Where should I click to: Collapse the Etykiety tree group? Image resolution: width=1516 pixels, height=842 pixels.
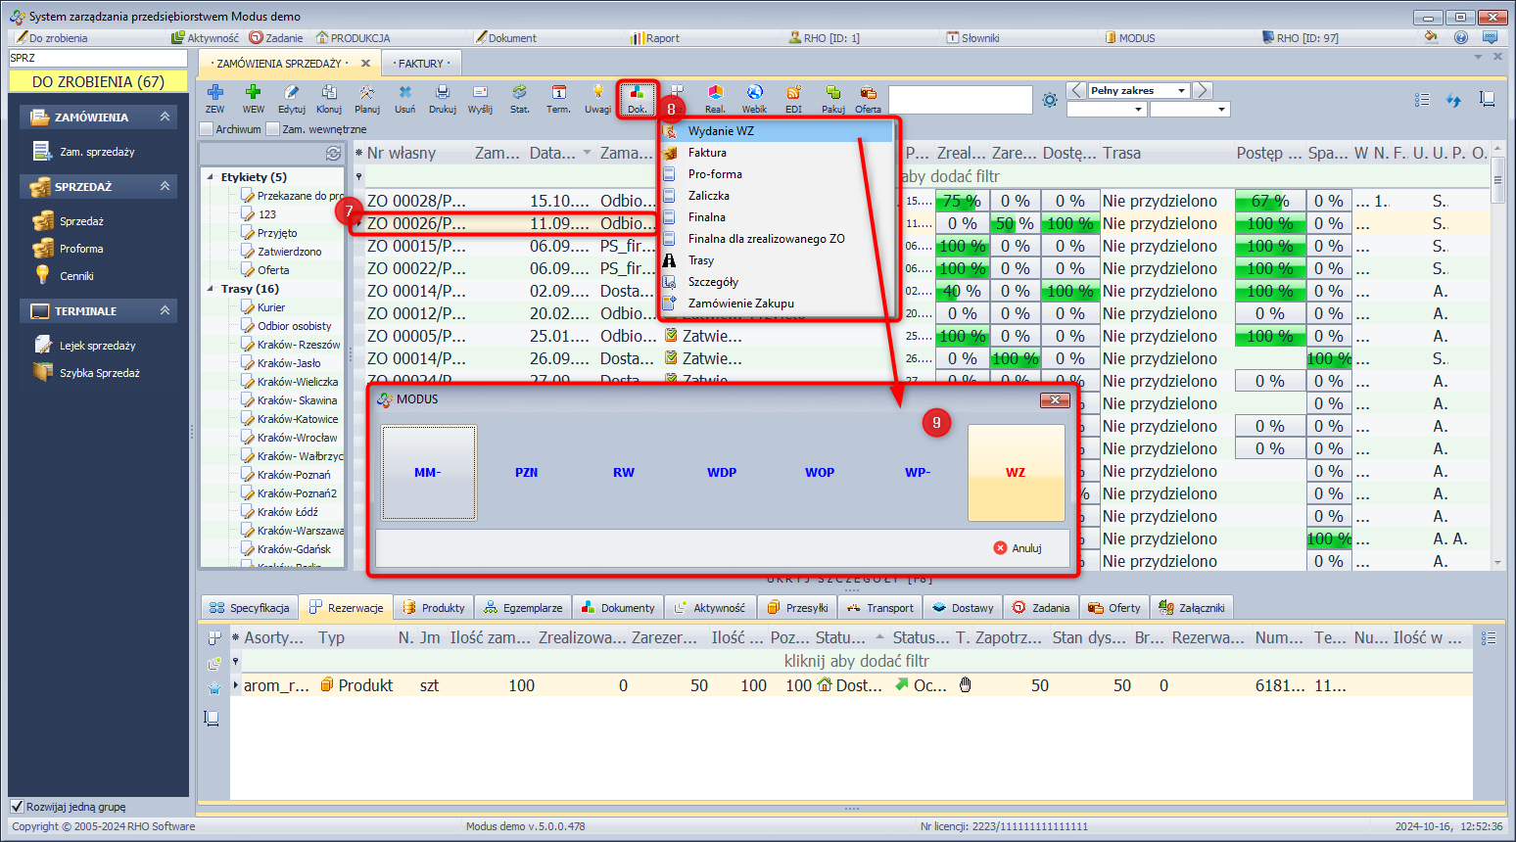click(x=211, y=177)
